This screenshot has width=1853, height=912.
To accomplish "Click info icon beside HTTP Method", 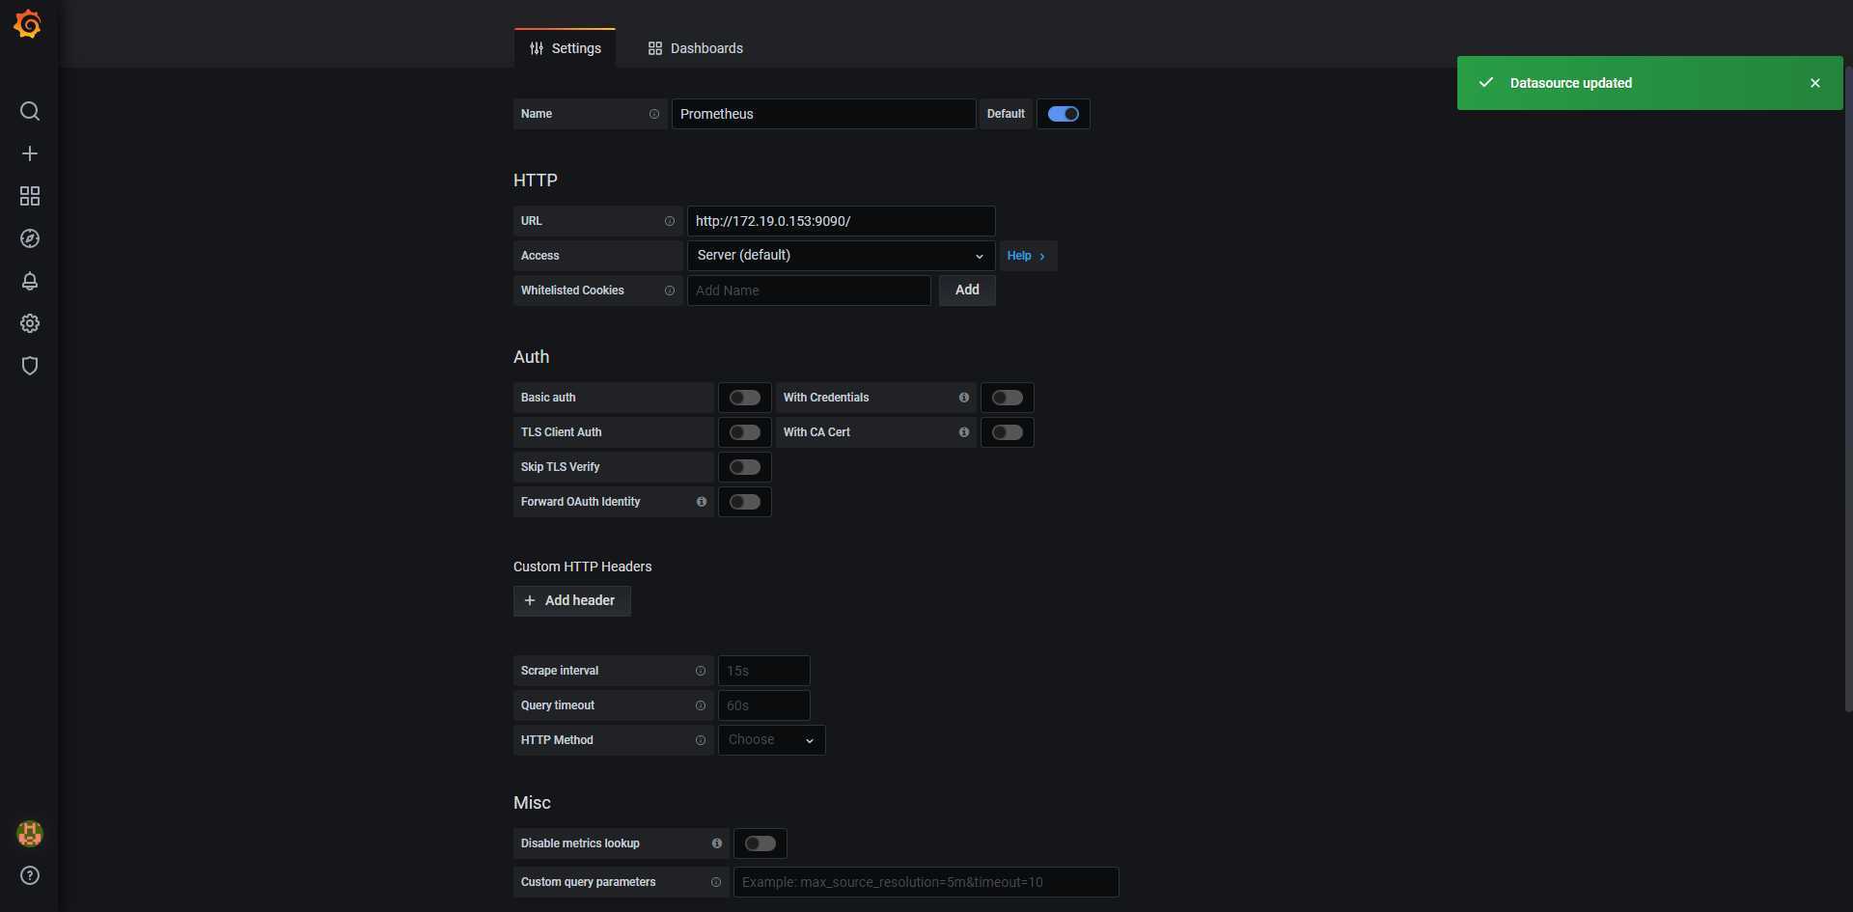I will point(701,740).
